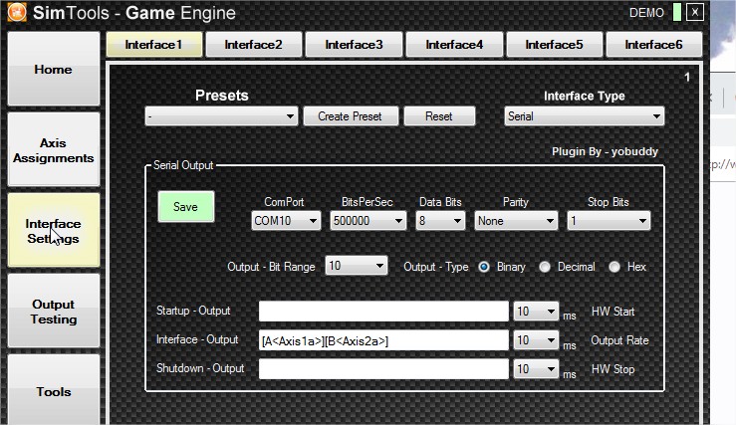Open the Tools section

click(x=54, y=391)
